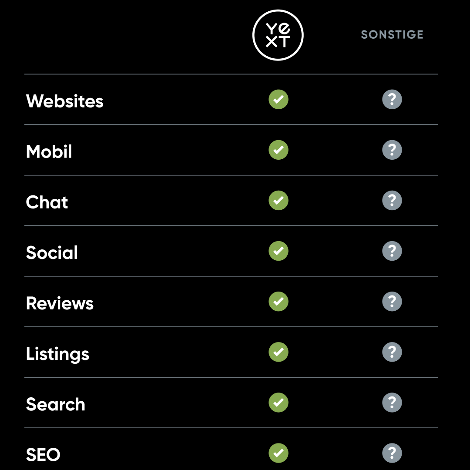Click the green checkmark in Chat row
Screen dimensions: 470x470
click(x=279, y=200)
